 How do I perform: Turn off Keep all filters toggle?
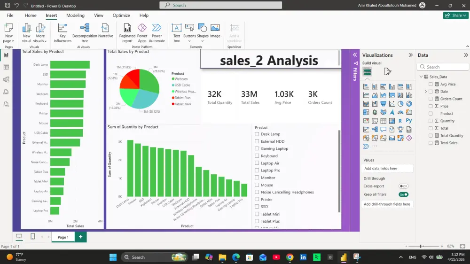pyautogui.click(x=403, y=194)
